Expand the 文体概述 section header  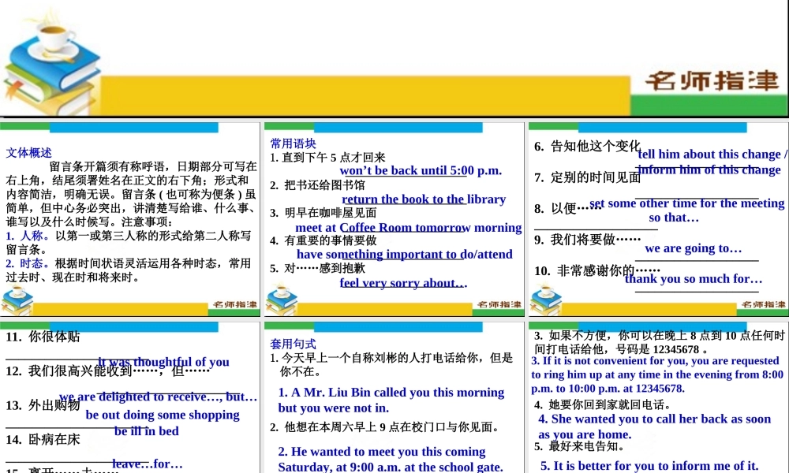tap(28, 152)
